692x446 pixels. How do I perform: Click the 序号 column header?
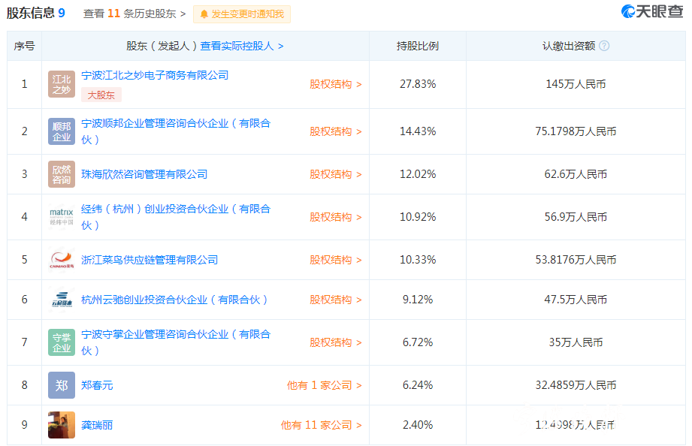click(x=24, y=46)
